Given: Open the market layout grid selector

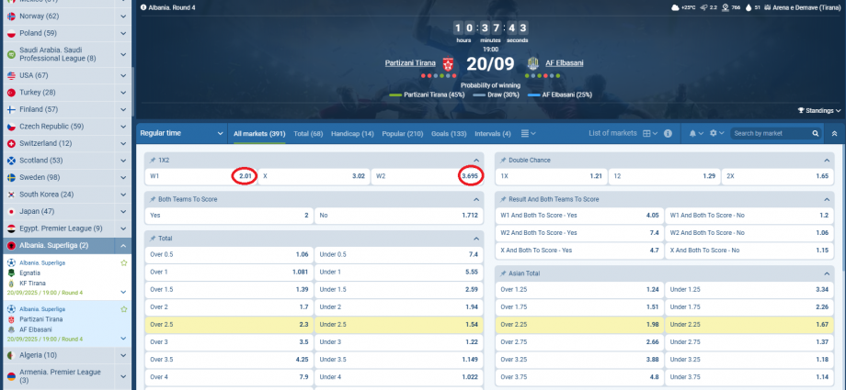Looking at the screenshot, I should coord(649,134).
